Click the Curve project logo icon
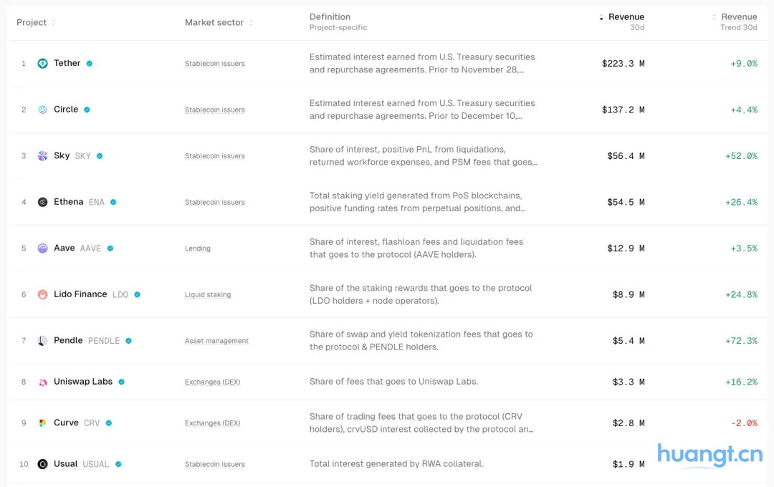 tap(42, 423)
